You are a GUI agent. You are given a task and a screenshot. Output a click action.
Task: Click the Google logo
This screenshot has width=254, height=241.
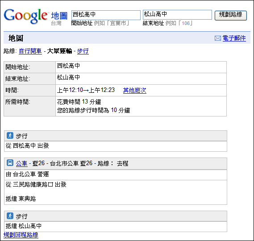pos(25,16)
